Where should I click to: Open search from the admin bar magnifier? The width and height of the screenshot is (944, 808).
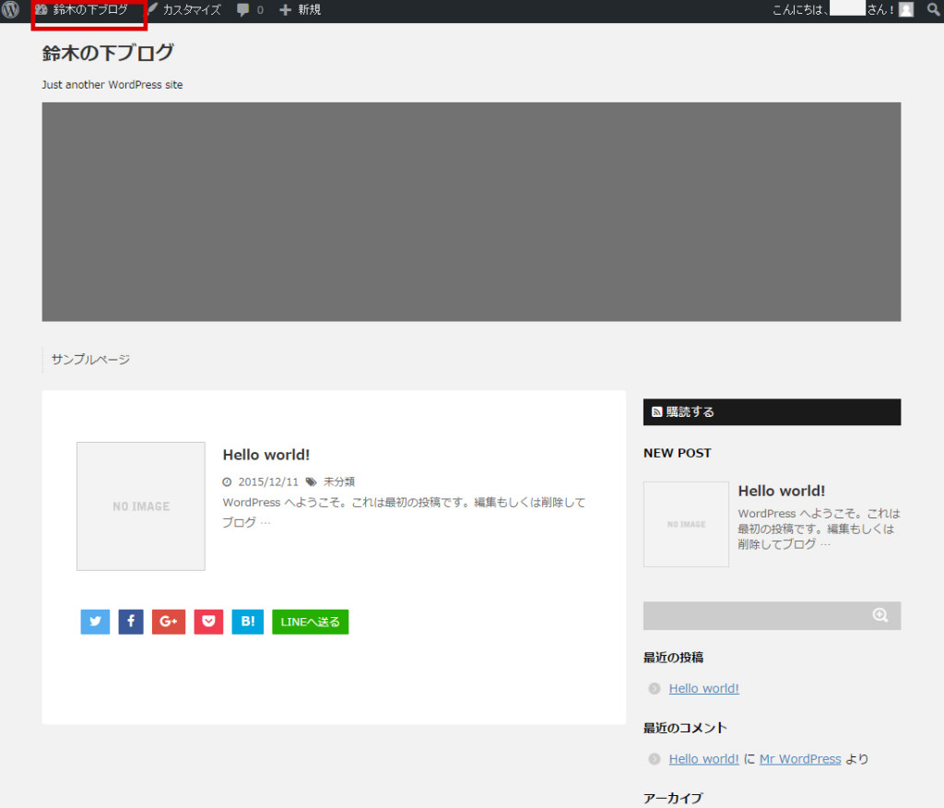click(934, 10)
